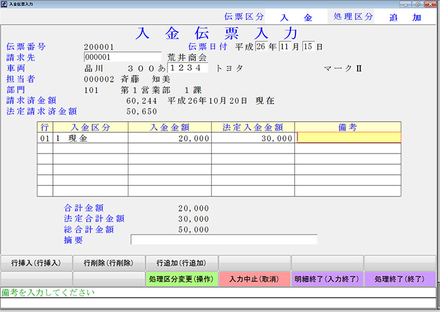Screen dimensions: 440x312
Task: Select 入金区分 cell '1 現金'
Action: point(90,138)
